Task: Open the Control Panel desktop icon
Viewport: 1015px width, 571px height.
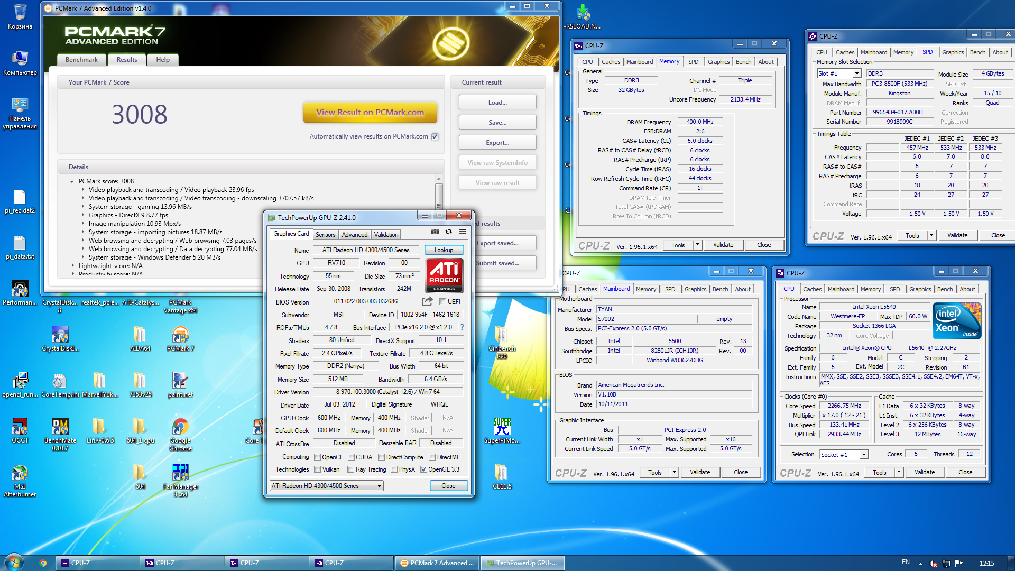Action: [x=20, y=113]
